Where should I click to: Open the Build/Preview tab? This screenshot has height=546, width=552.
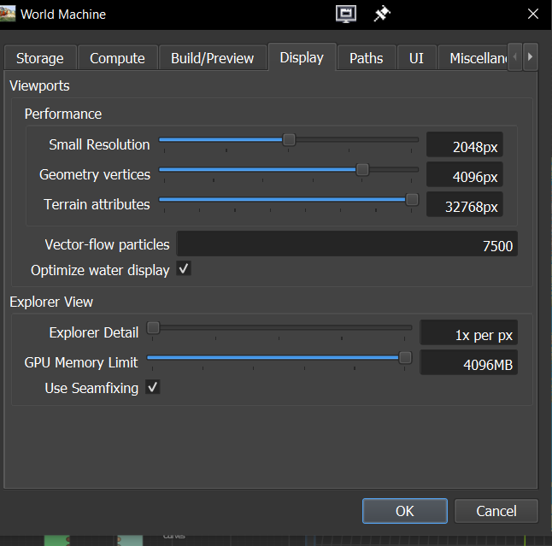212,58
